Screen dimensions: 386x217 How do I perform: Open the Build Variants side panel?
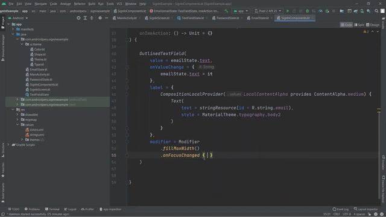coord(2,193)
